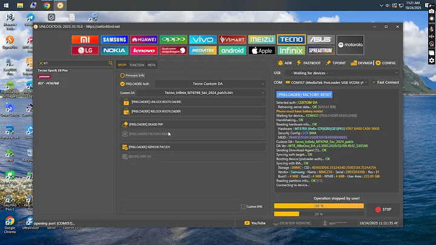Click the 29% progress bar
The width and height of the screenshot is (436, 245).
tap(319, 214)
